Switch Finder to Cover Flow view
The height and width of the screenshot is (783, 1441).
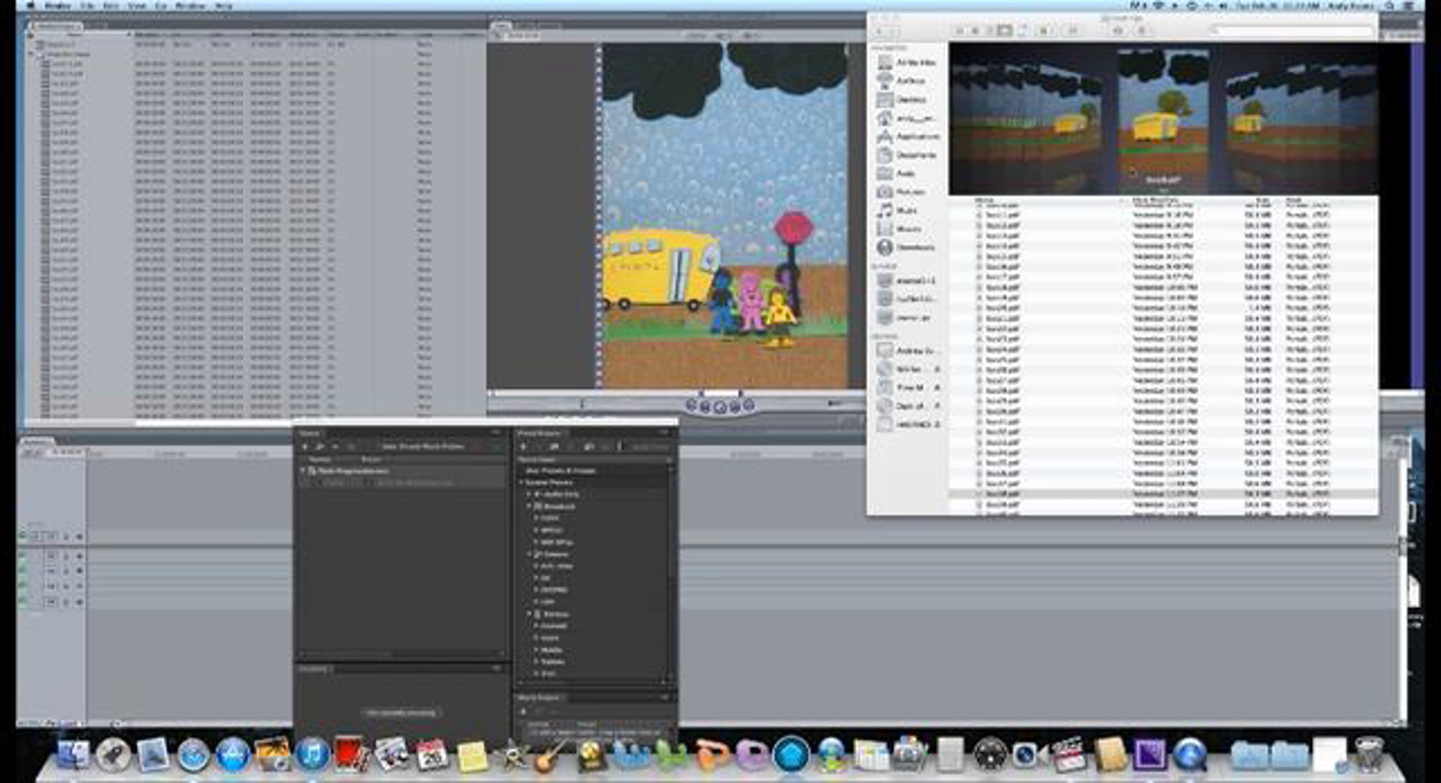(x=1004, y=31)
